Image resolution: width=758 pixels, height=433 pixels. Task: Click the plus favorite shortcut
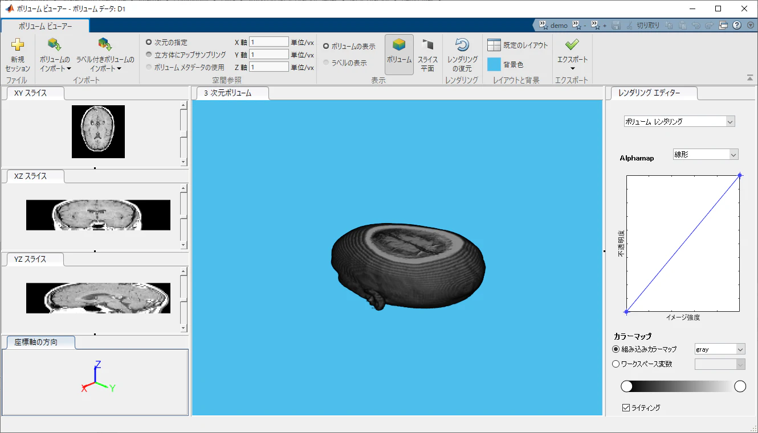point(599,25)
